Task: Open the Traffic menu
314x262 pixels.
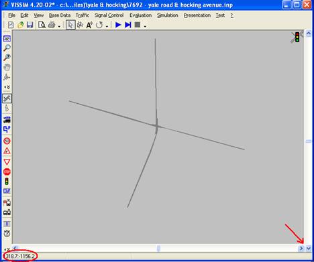Action: click(x=83, y=15)
